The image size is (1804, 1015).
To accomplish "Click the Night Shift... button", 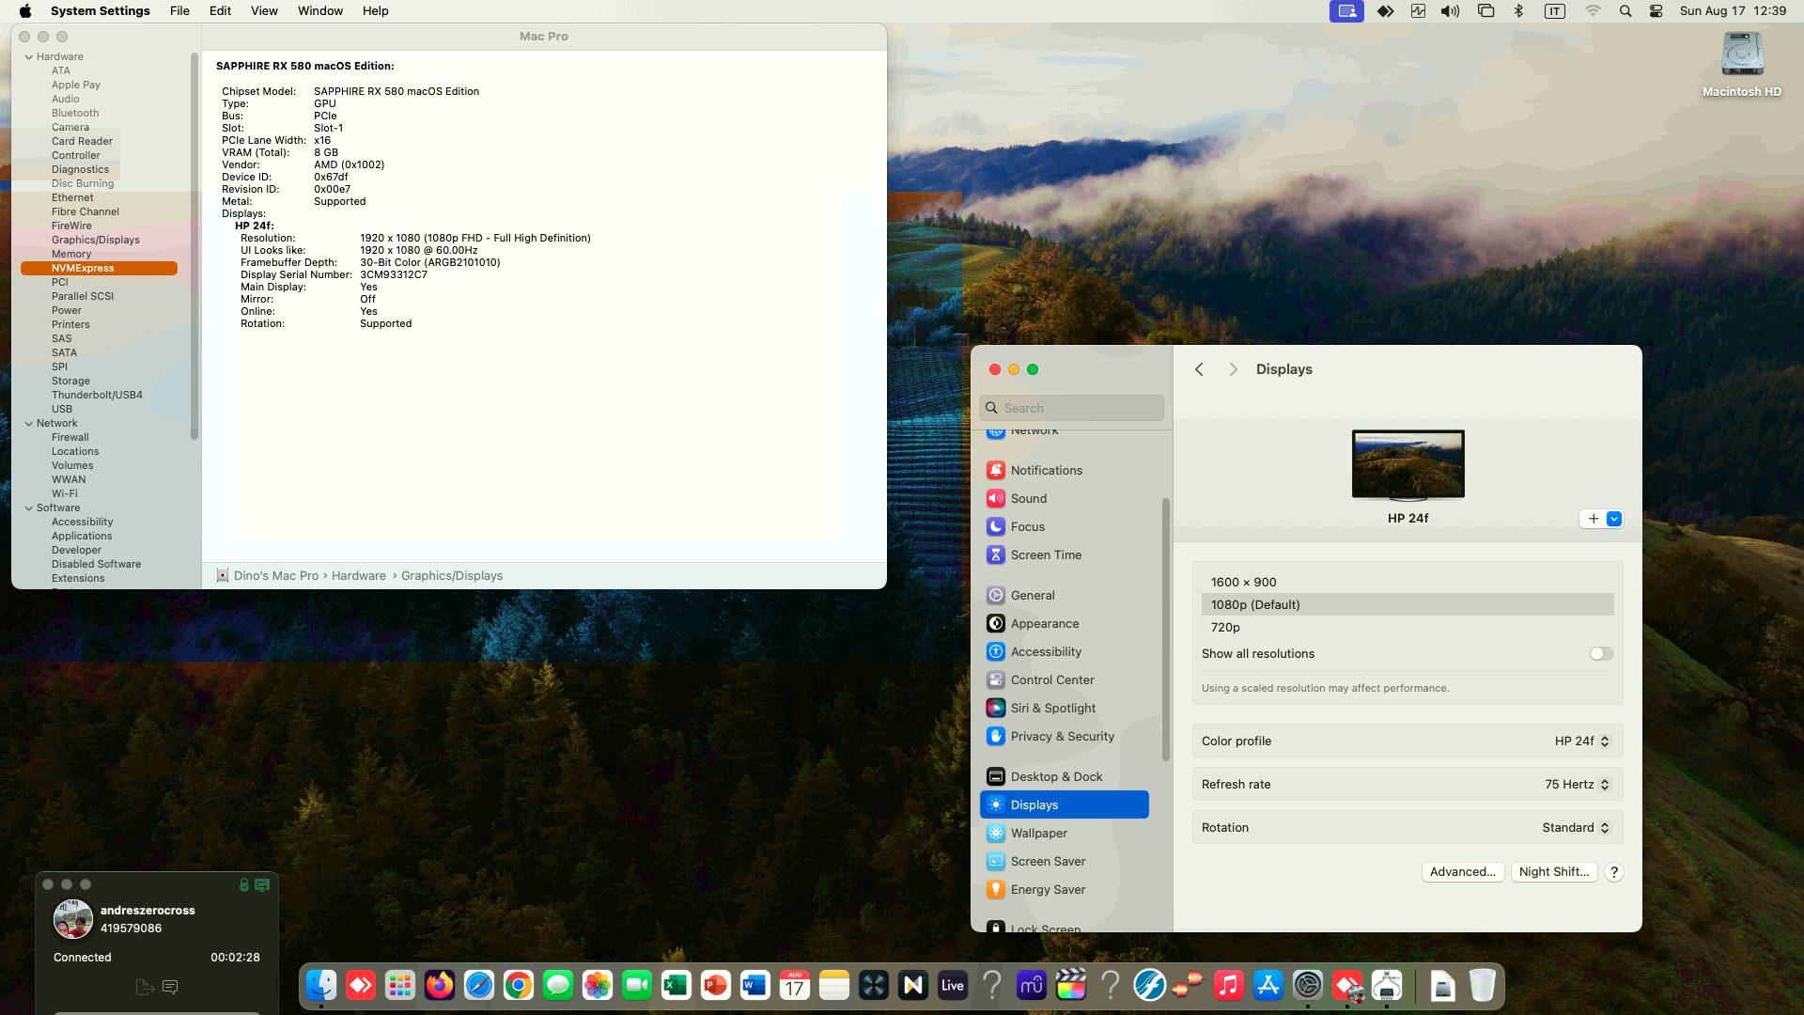I will (x=1554, y=872).
